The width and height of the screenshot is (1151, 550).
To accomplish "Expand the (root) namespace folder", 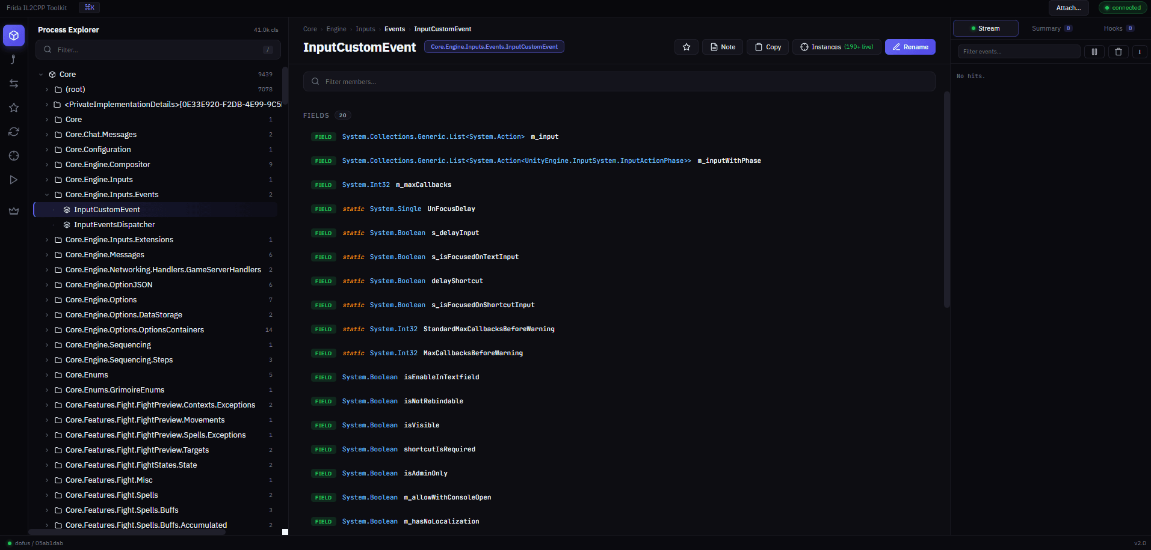I will point(47,90).
